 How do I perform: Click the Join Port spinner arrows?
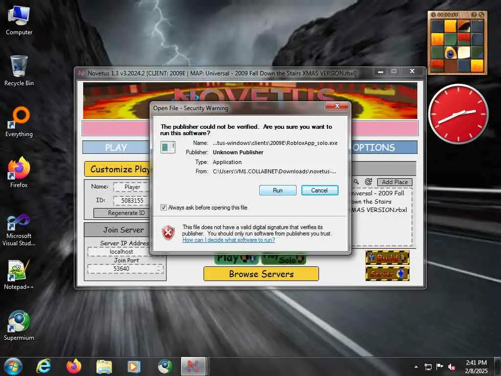click(x=159, y=269)
